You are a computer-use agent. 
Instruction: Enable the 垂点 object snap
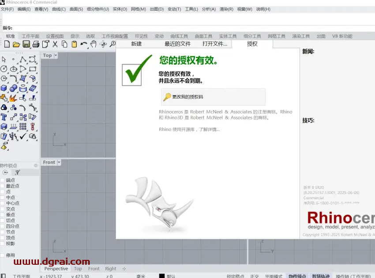pos(2,214)
